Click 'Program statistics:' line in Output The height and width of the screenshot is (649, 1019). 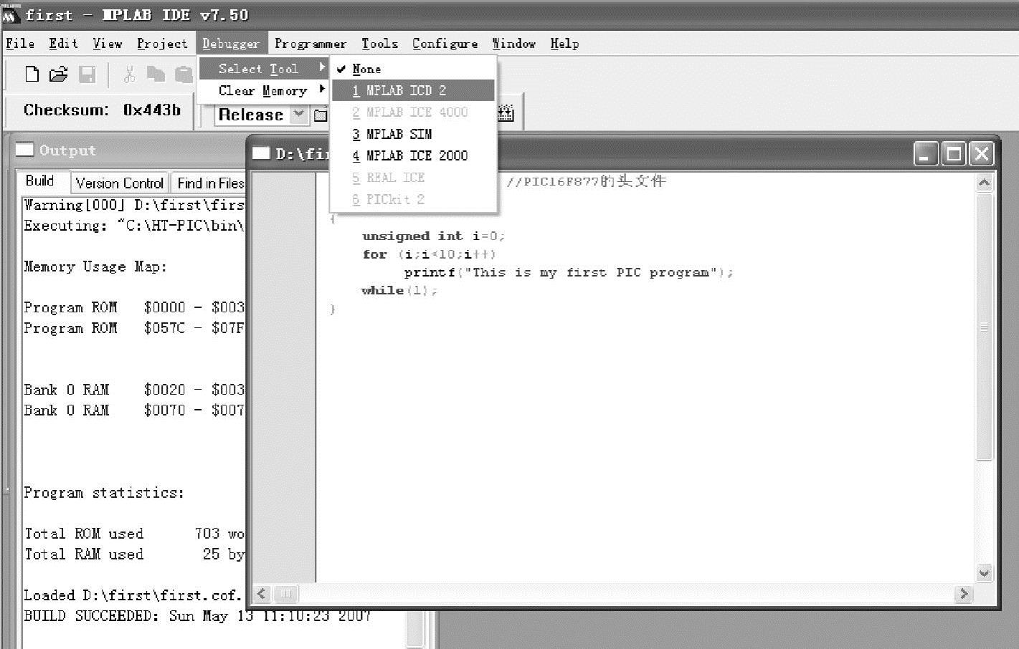(104, 492)
